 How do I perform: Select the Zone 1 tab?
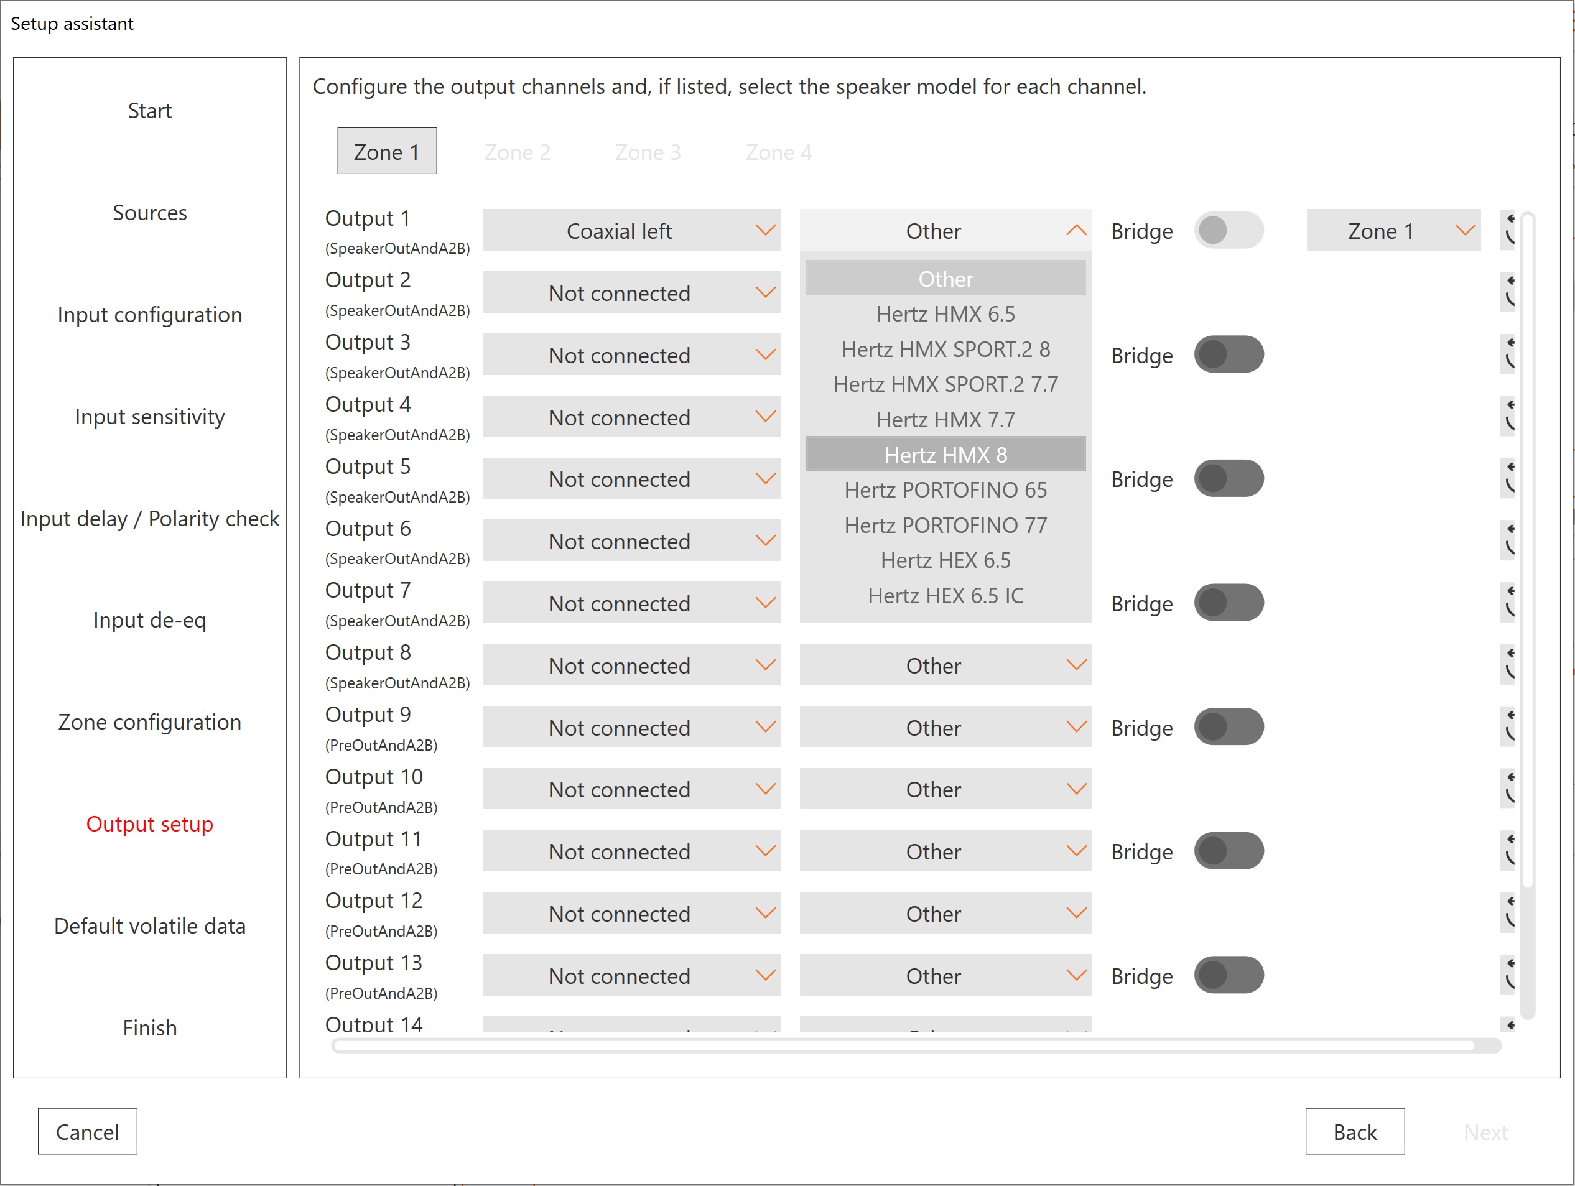point(387,151)
